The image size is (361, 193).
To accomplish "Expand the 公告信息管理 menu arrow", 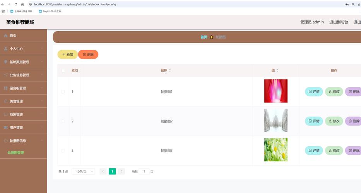I will pyautogui.click(x=42, y=74).
